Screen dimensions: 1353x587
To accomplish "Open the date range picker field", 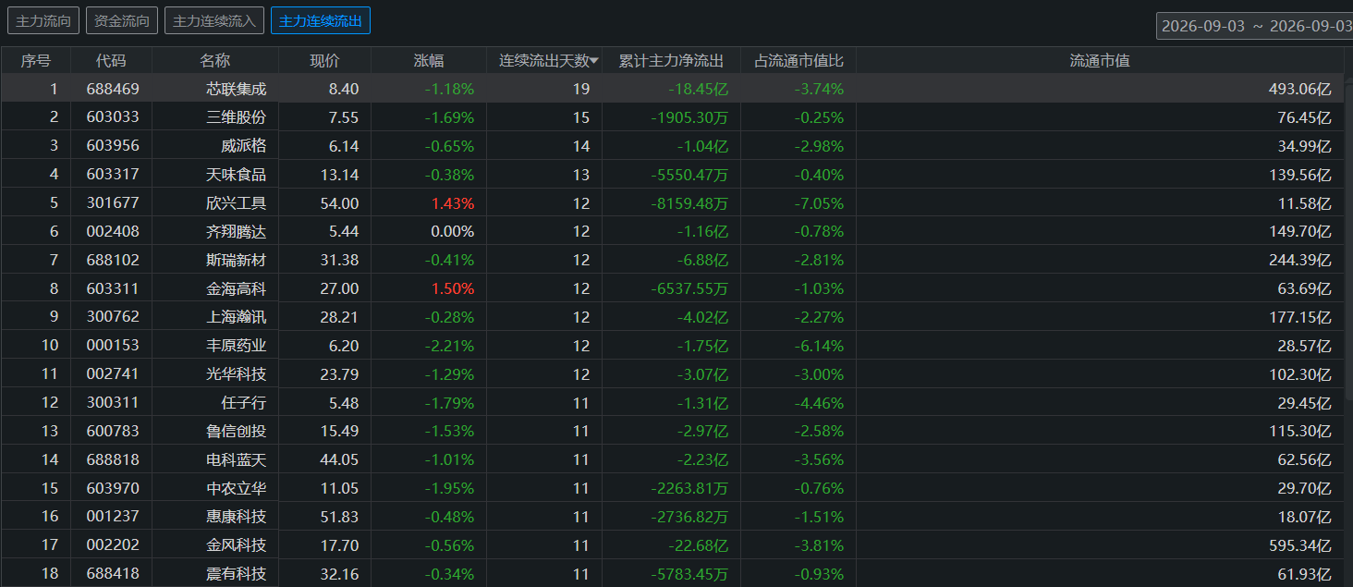I will pyautogui.click(x=1254, y=26).
